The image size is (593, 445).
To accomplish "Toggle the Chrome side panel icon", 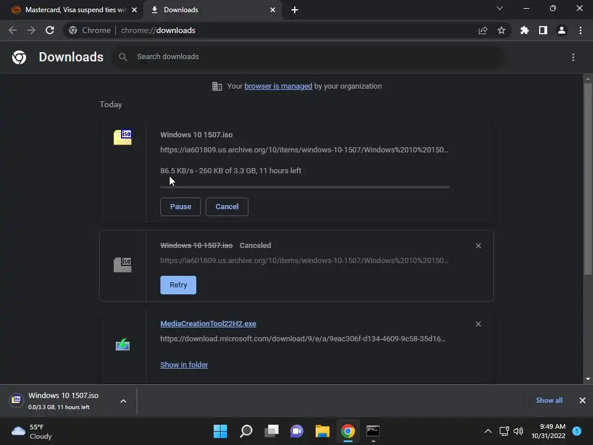I will [x=543, y=30].
